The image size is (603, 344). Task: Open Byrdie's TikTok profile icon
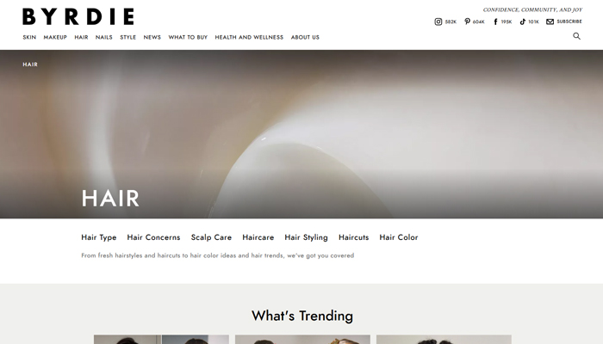522,21
